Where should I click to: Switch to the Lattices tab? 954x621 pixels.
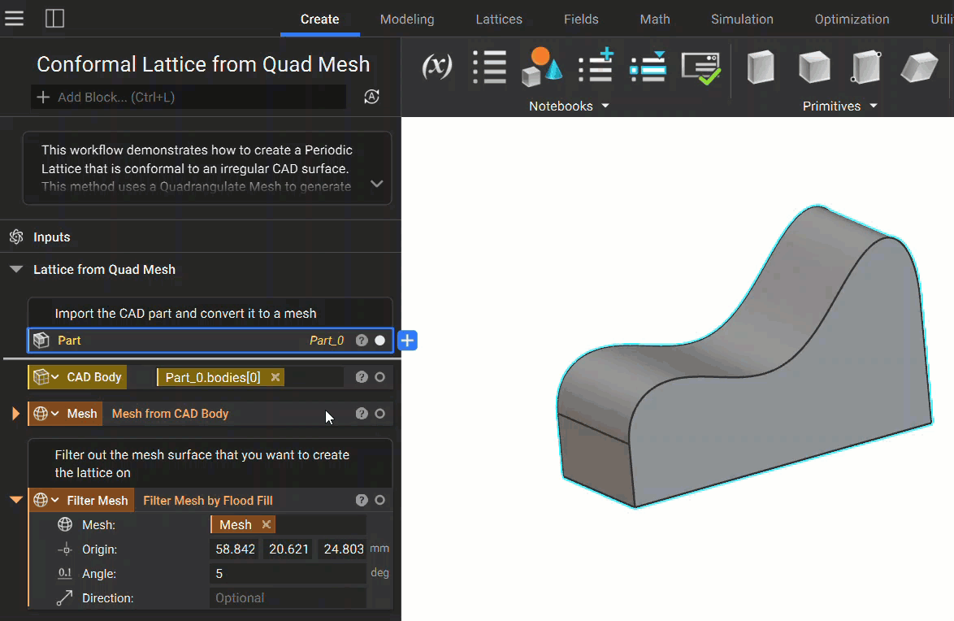(x=499, y=19)
